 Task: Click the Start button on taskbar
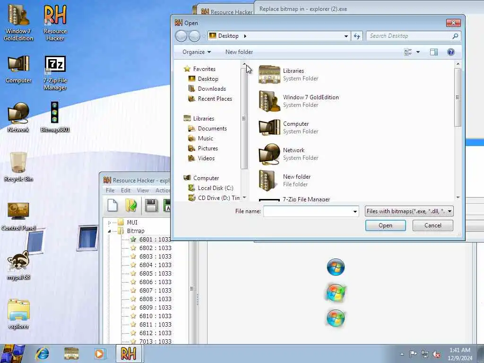[12, 354]
